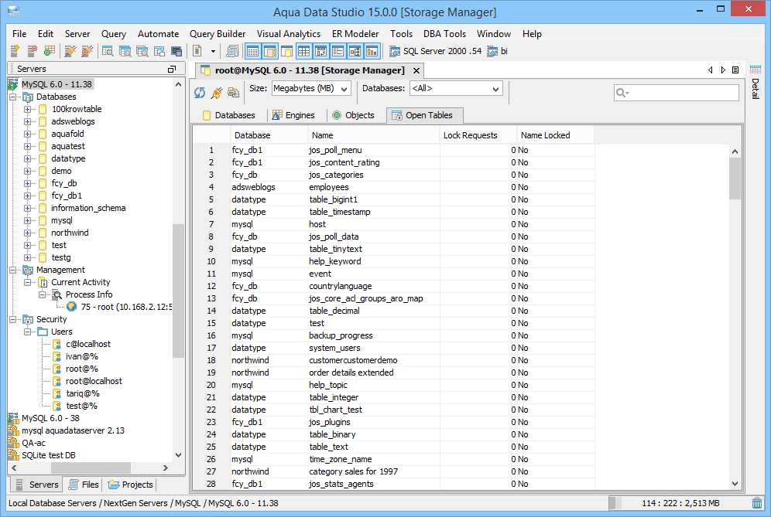This screenshot has width=771, height=517.
Task: Close the Storage Manager editor tab
Action: coord(416,70)
